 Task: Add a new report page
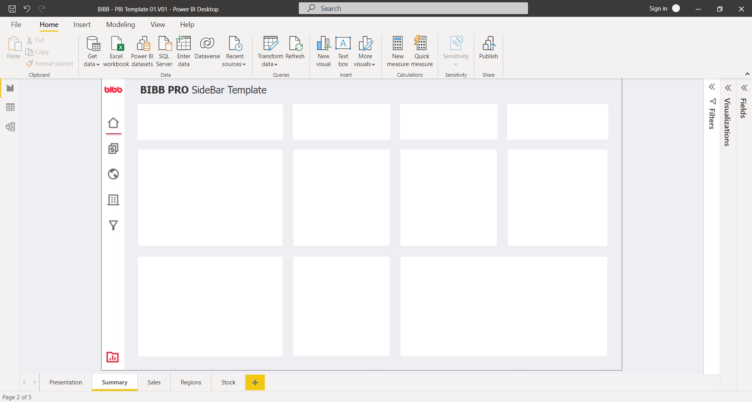(x=255, y=382)
